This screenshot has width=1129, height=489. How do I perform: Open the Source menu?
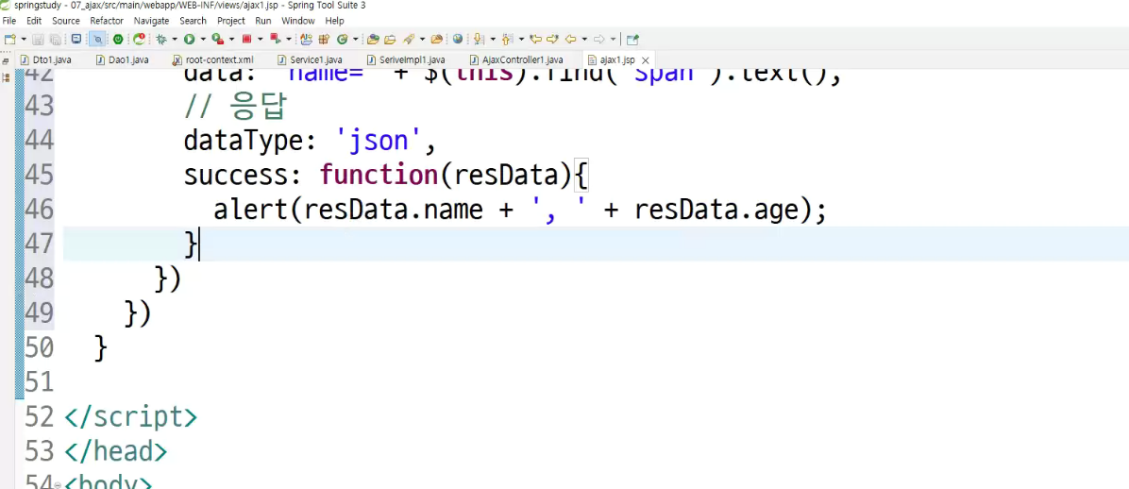pyautogui.click(x=65, y=21)
